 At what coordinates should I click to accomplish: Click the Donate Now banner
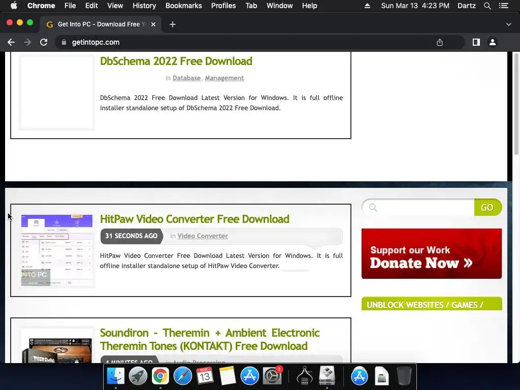(432, 253)
